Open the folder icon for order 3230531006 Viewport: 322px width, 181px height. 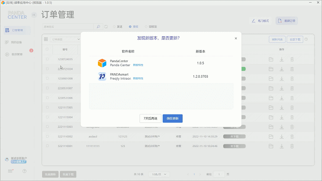(x=271, y=98)
